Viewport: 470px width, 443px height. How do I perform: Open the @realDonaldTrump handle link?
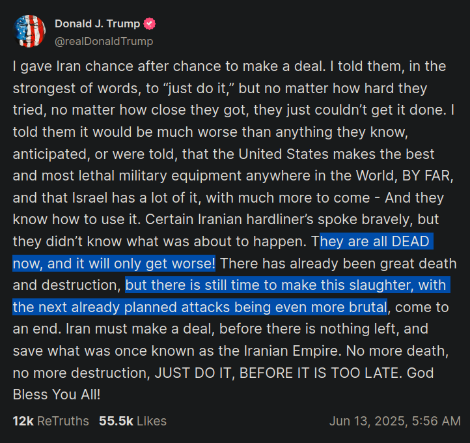(104, 41)
